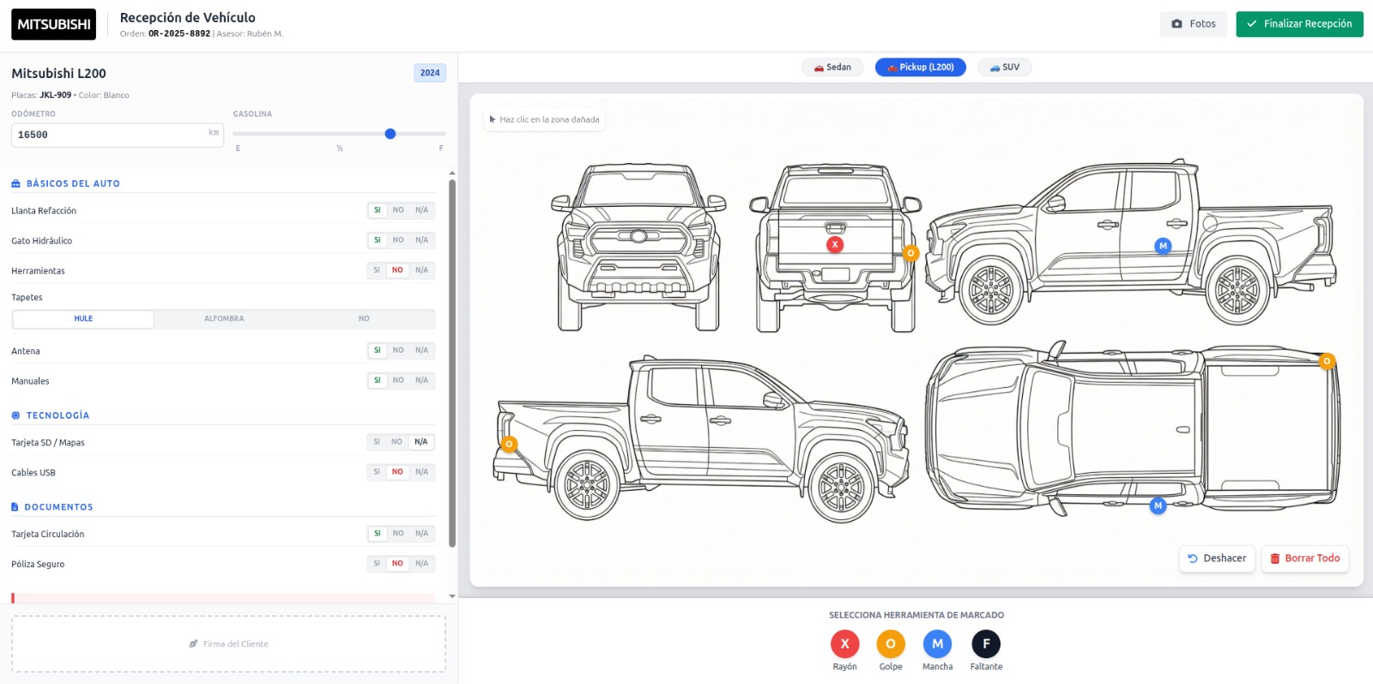
Task: Mark Póliza Seguro as N/A
Action: tap(421, 564)
